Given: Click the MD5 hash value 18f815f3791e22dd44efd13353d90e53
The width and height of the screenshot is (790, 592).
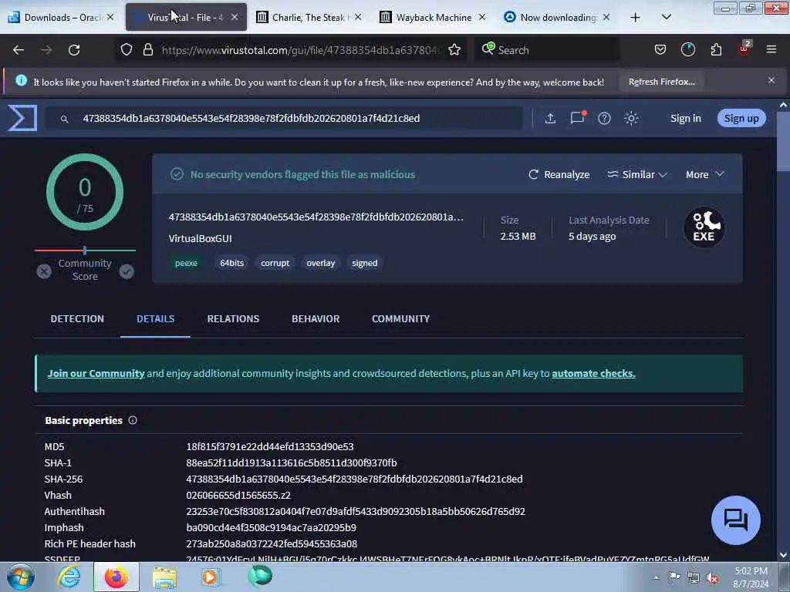Looking at the screenshot, I should click(270, 446).
